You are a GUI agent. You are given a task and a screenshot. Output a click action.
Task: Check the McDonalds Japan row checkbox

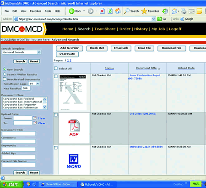click(56, 148)
